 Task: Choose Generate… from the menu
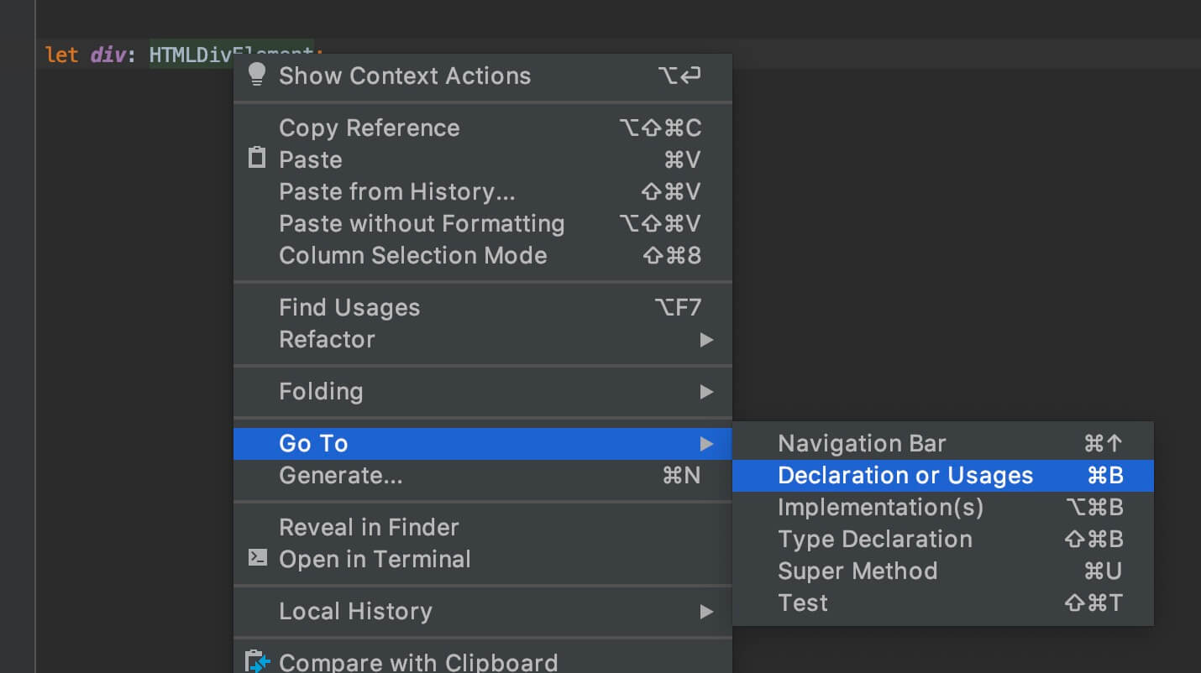(483, 475)
